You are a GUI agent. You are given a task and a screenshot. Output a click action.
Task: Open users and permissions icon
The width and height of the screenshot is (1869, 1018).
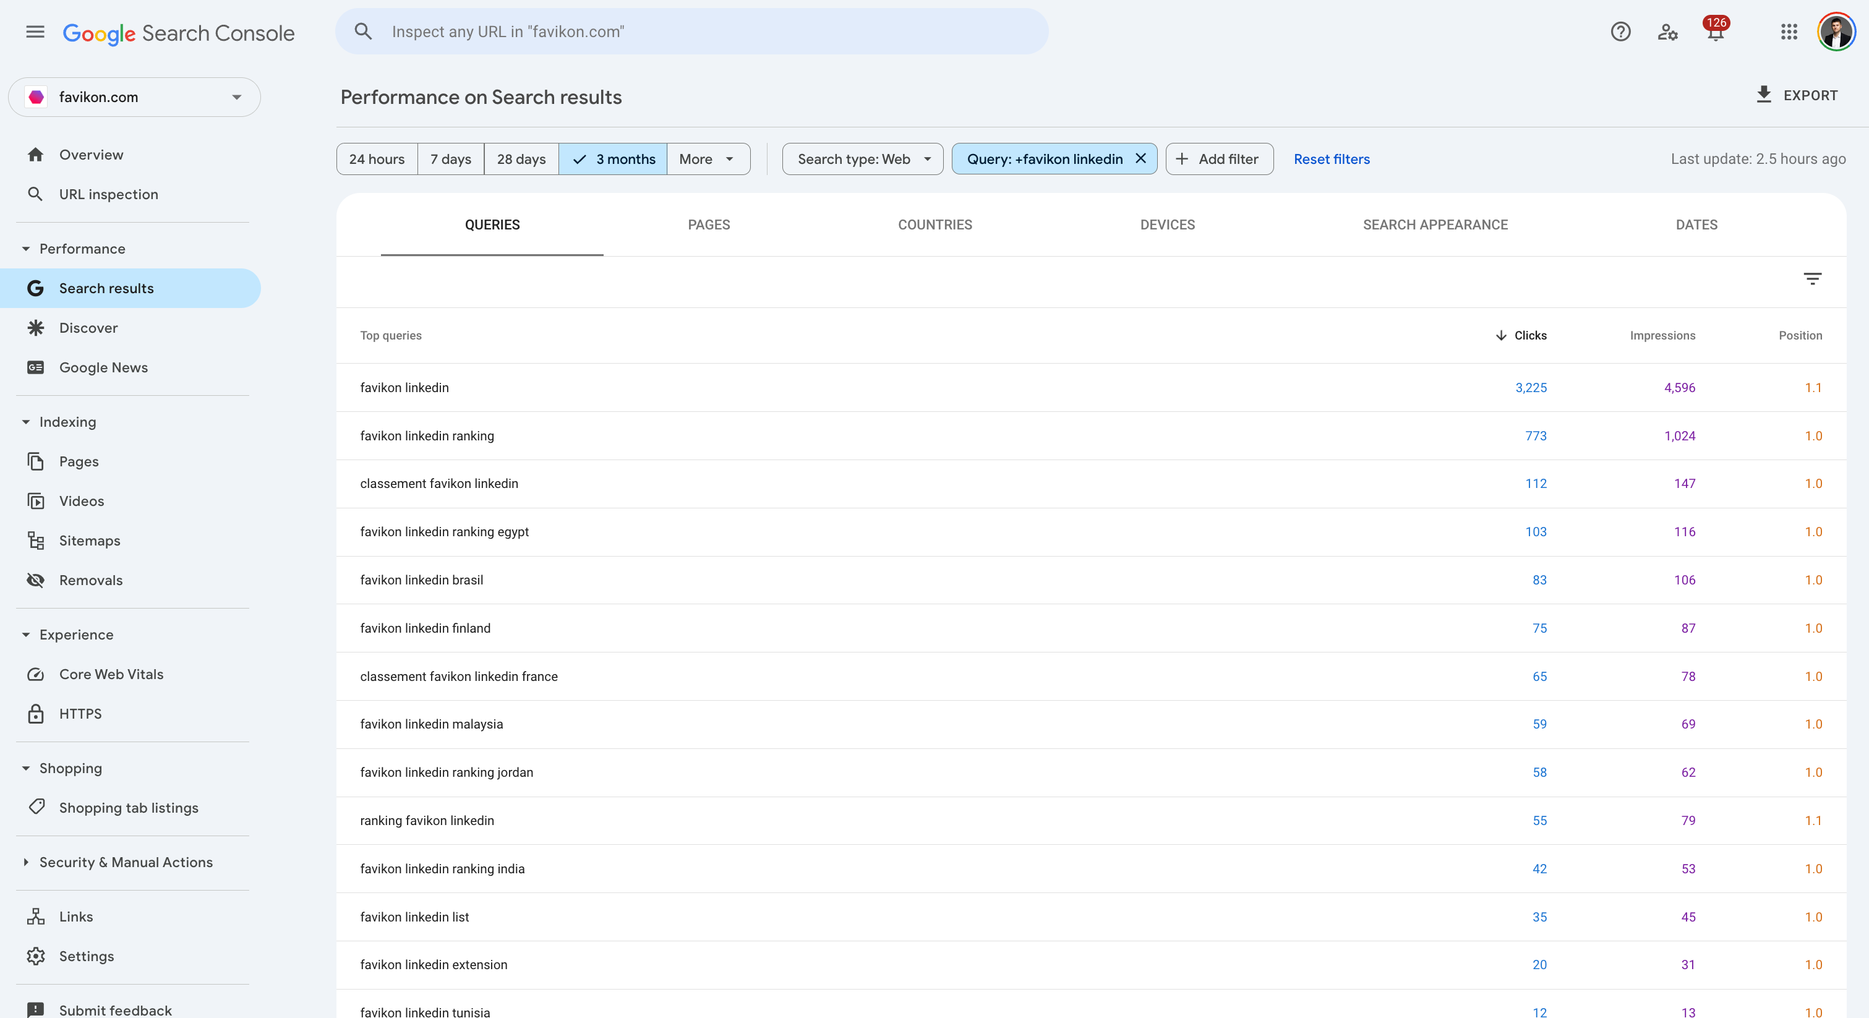(1667, 32)
